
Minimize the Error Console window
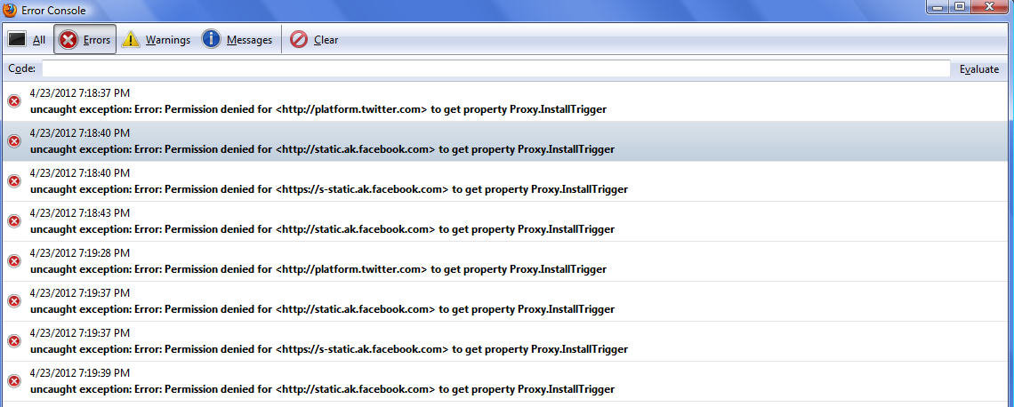938,6
